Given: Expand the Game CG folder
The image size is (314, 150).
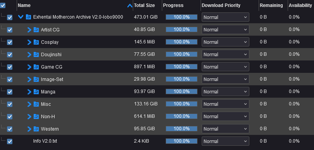Looking at the screenshot, I should coord(29,67).
